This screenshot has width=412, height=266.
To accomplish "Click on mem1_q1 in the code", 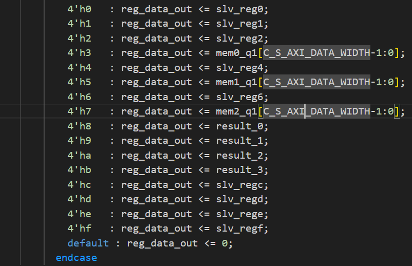I will pos(237,82).
